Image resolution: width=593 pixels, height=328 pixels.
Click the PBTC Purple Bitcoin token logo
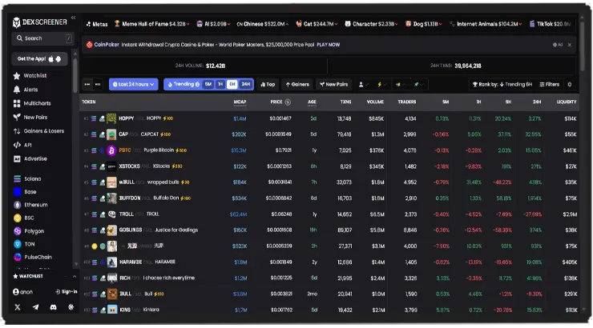111,150
